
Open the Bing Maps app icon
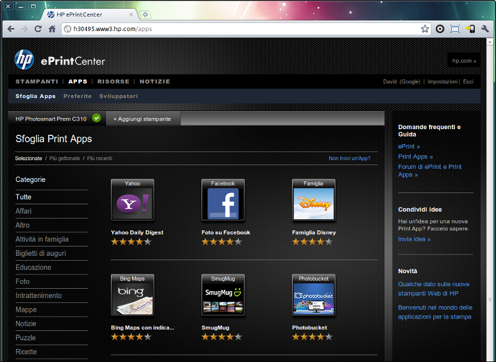133,294
